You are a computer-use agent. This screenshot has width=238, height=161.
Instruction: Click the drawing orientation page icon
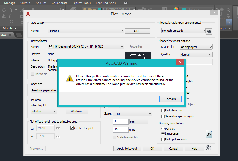pyautogui.click(x=209, y=134)
